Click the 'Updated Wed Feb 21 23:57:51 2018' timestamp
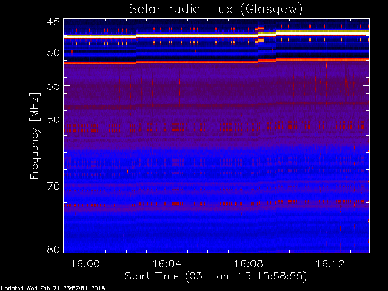 [53, 289]
